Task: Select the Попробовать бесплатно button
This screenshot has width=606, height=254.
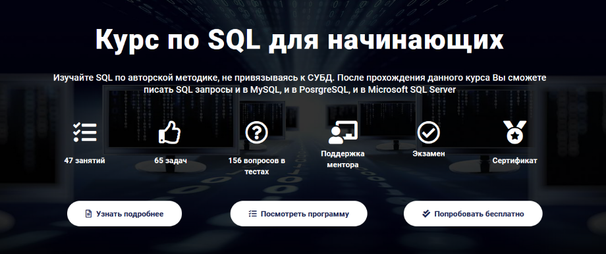Action: coord(473,213)
